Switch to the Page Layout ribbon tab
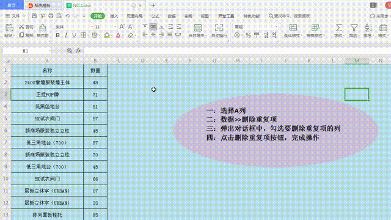Image resolution: width=391 pixels, height=220 pixels. [x=134, y=16]
